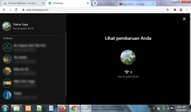Open the Notepad++ taskbar icon

tap(39, 108)
